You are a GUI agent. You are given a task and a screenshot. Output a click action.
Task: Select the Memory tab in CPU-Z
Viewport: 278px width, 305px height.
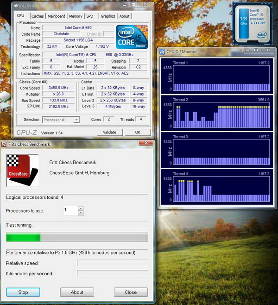[76, 16]
